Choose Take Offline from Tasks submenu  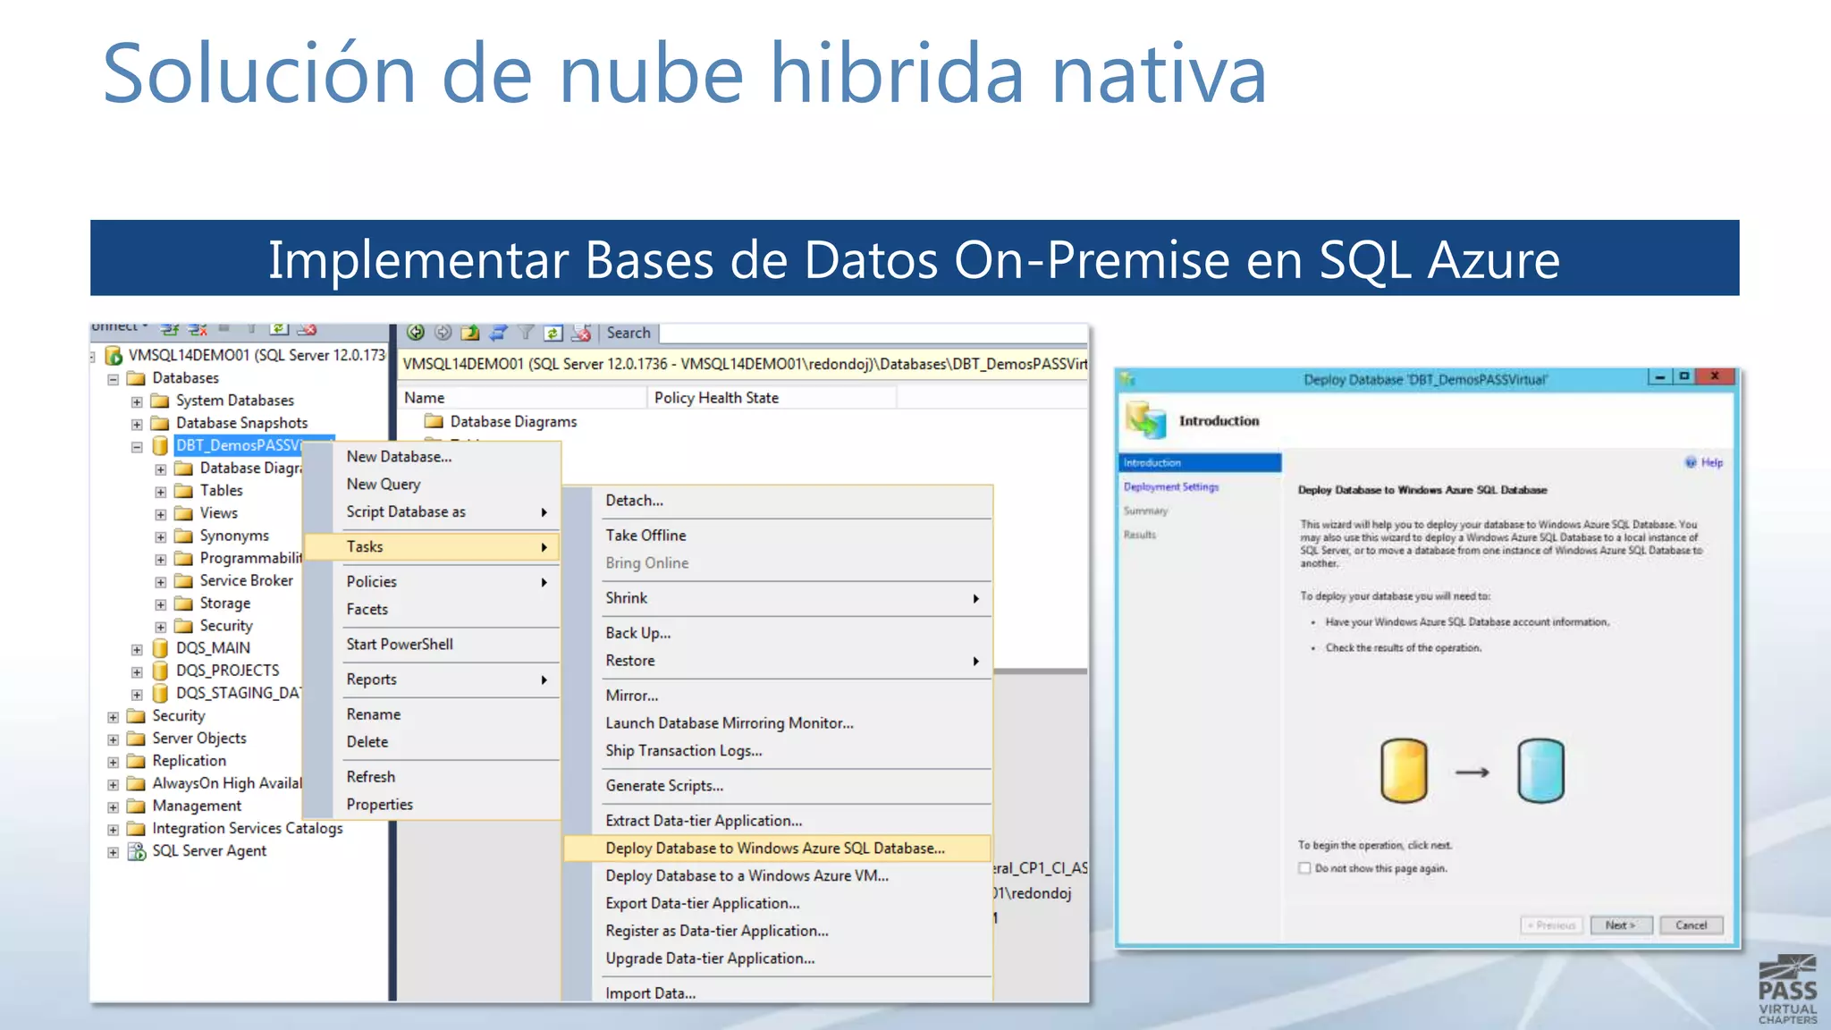[x=778, y=535]
